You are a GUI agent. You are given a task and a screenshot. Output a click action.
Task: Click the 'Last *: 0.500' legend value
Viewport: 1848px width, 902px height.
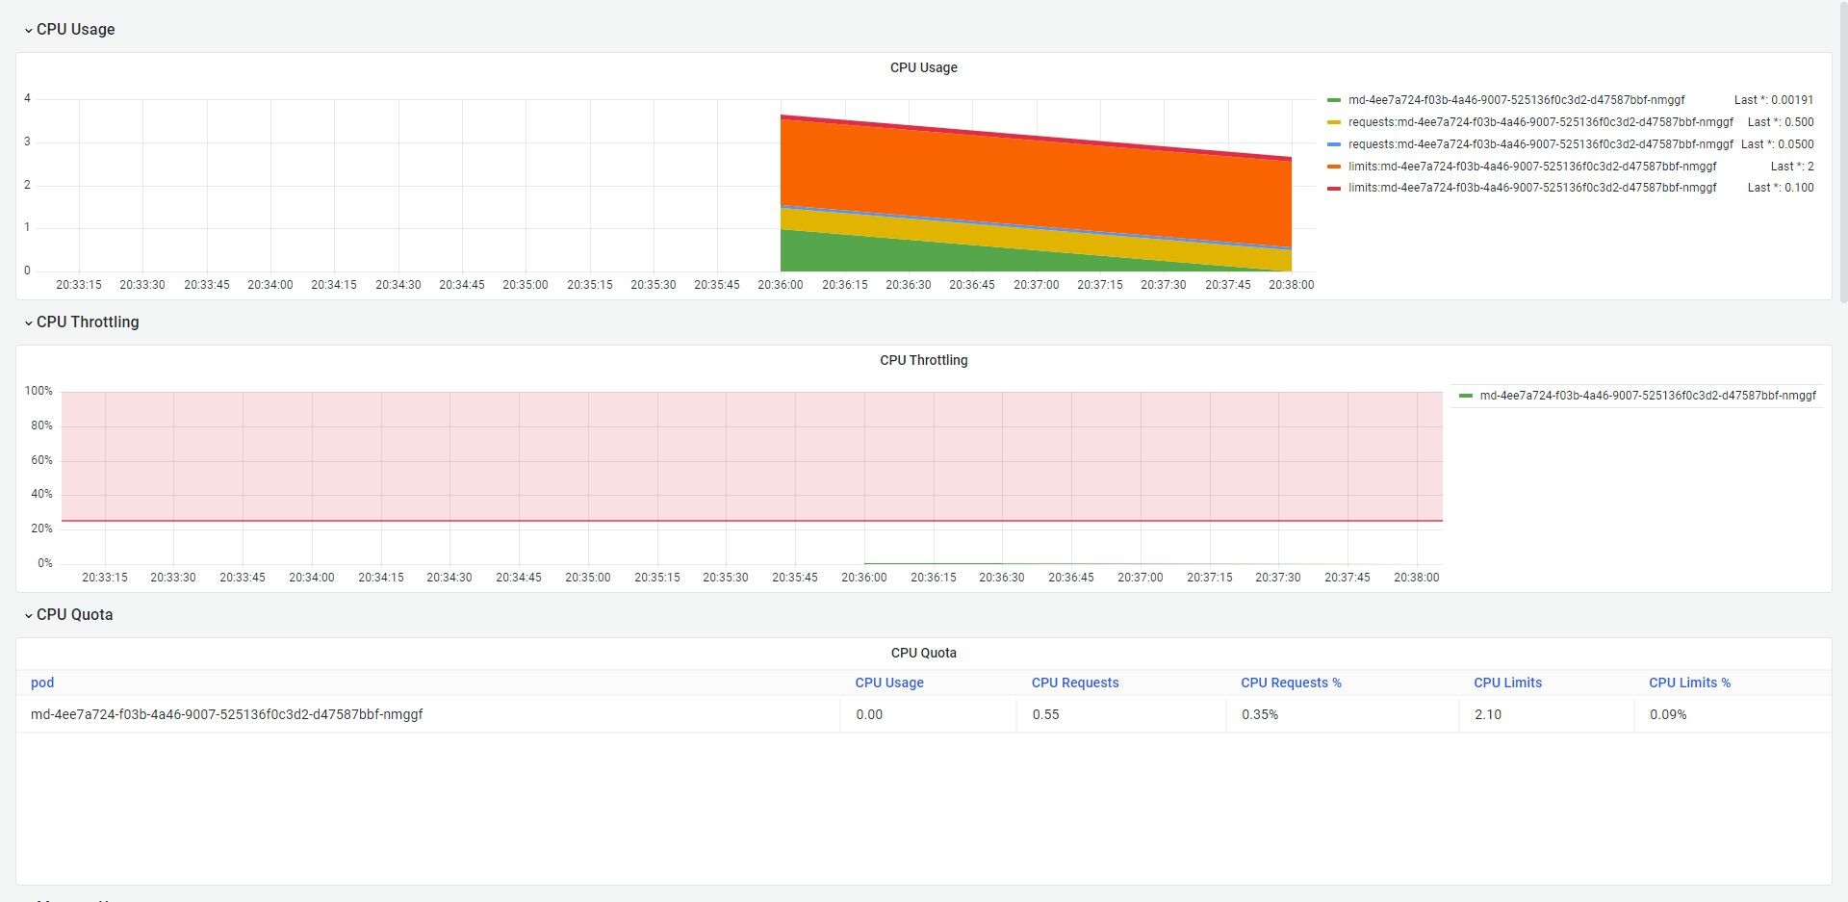tap(1781, 122)
